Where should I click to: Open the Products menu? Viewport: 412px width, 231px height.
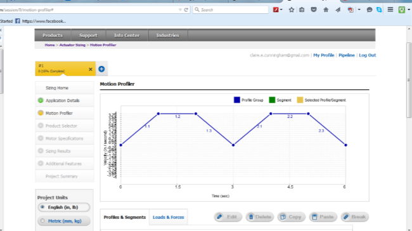[x=53, y=36]
